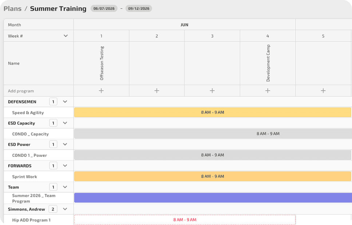Click the ESD Capacity group name
The width and height of the screenshot is (352, 225).
pyautogui.click(x=21, y=123)
